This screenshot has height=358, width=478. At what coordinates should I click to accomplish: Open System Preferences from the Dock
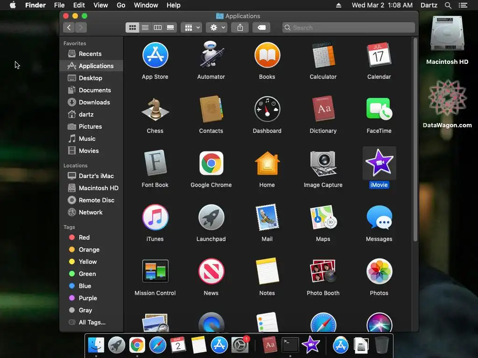click(x=239, y=345)
